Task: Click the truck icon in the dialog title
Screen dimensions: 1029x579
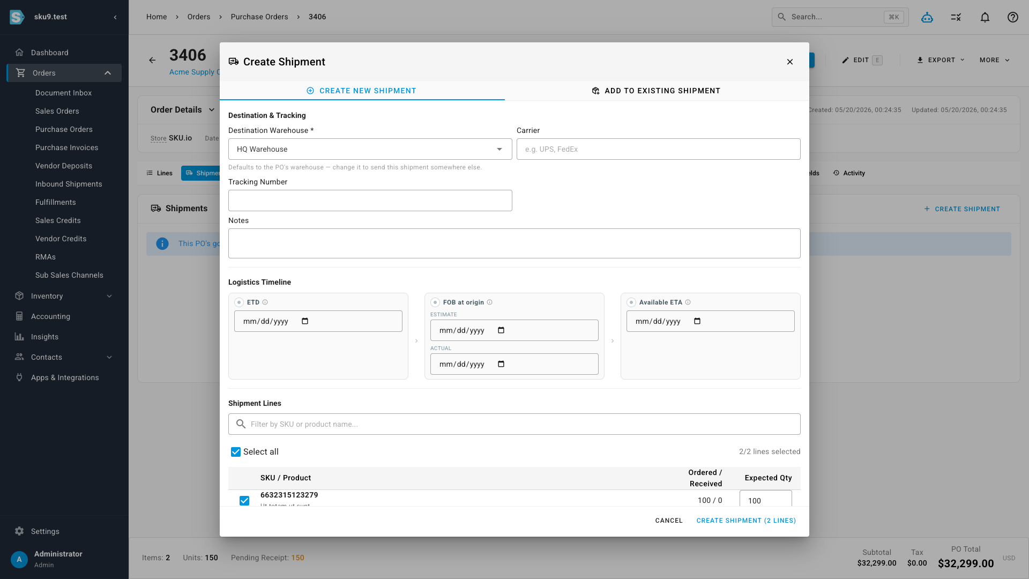Action: [234, 62]
